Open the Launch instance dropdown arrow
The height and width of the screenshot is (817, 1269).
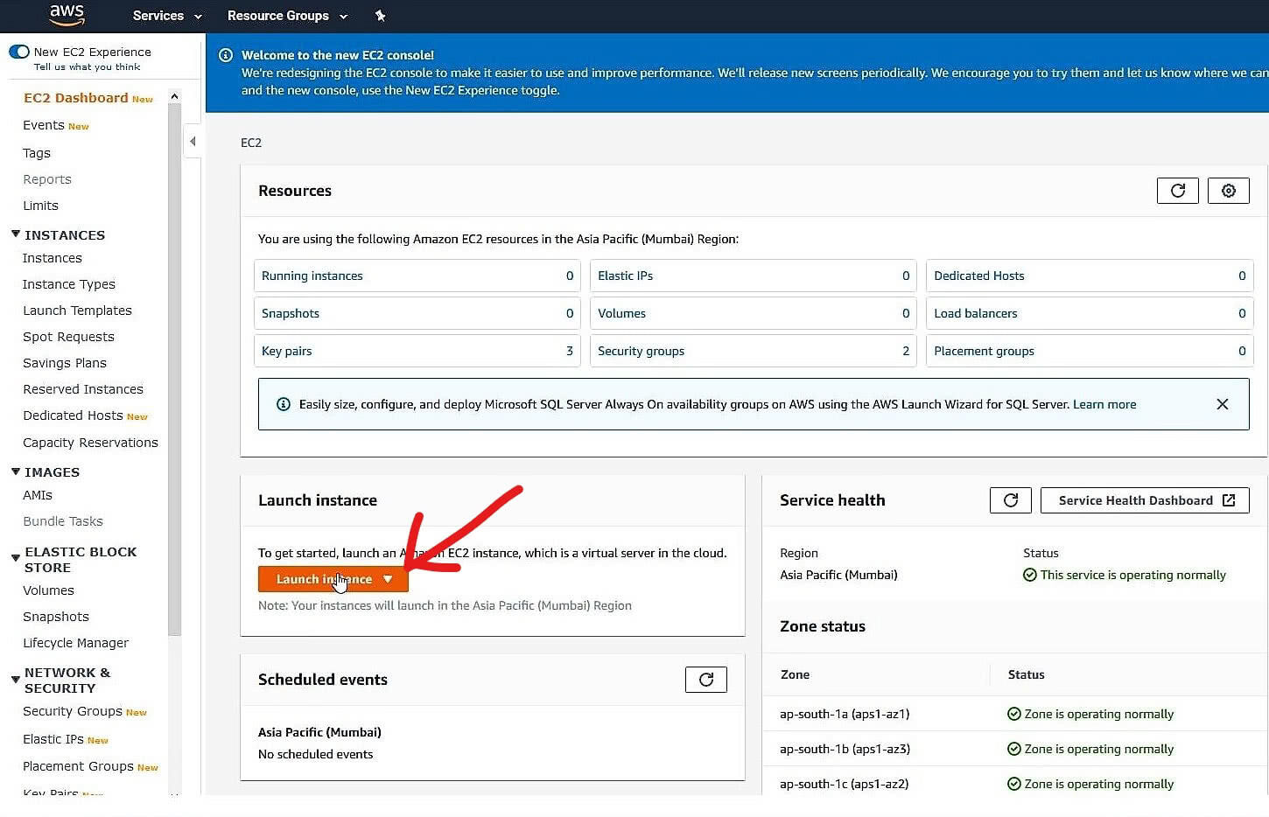point(388,579)
